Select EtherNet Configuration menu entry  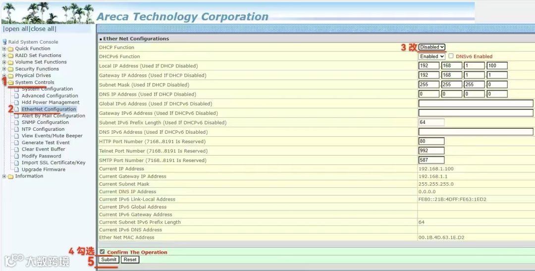(49, 109)
